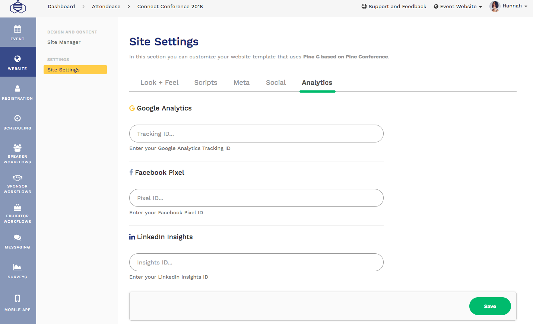Switch to the Look + Feel tab
533x324 pixels.
159,83
